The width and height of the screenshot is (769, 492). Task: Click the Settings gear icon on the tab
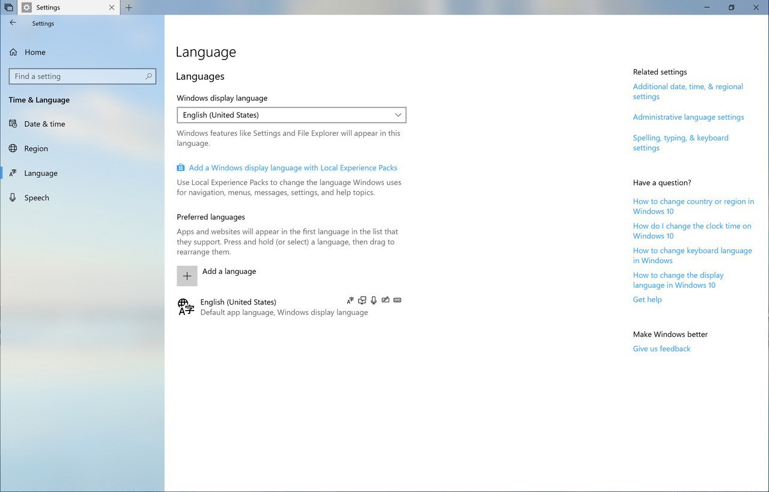pyautogui.click(x=26, y=8)
